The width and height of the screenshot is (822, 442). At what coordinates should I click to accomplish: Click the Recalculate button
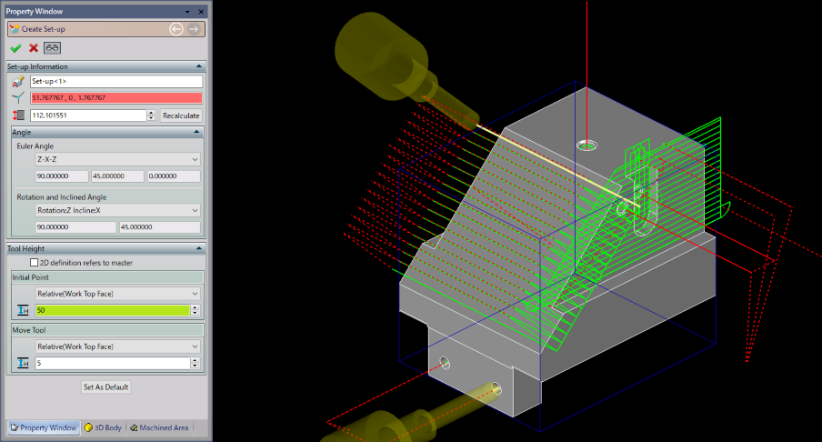pyautogui.click(x=181, y=116)
